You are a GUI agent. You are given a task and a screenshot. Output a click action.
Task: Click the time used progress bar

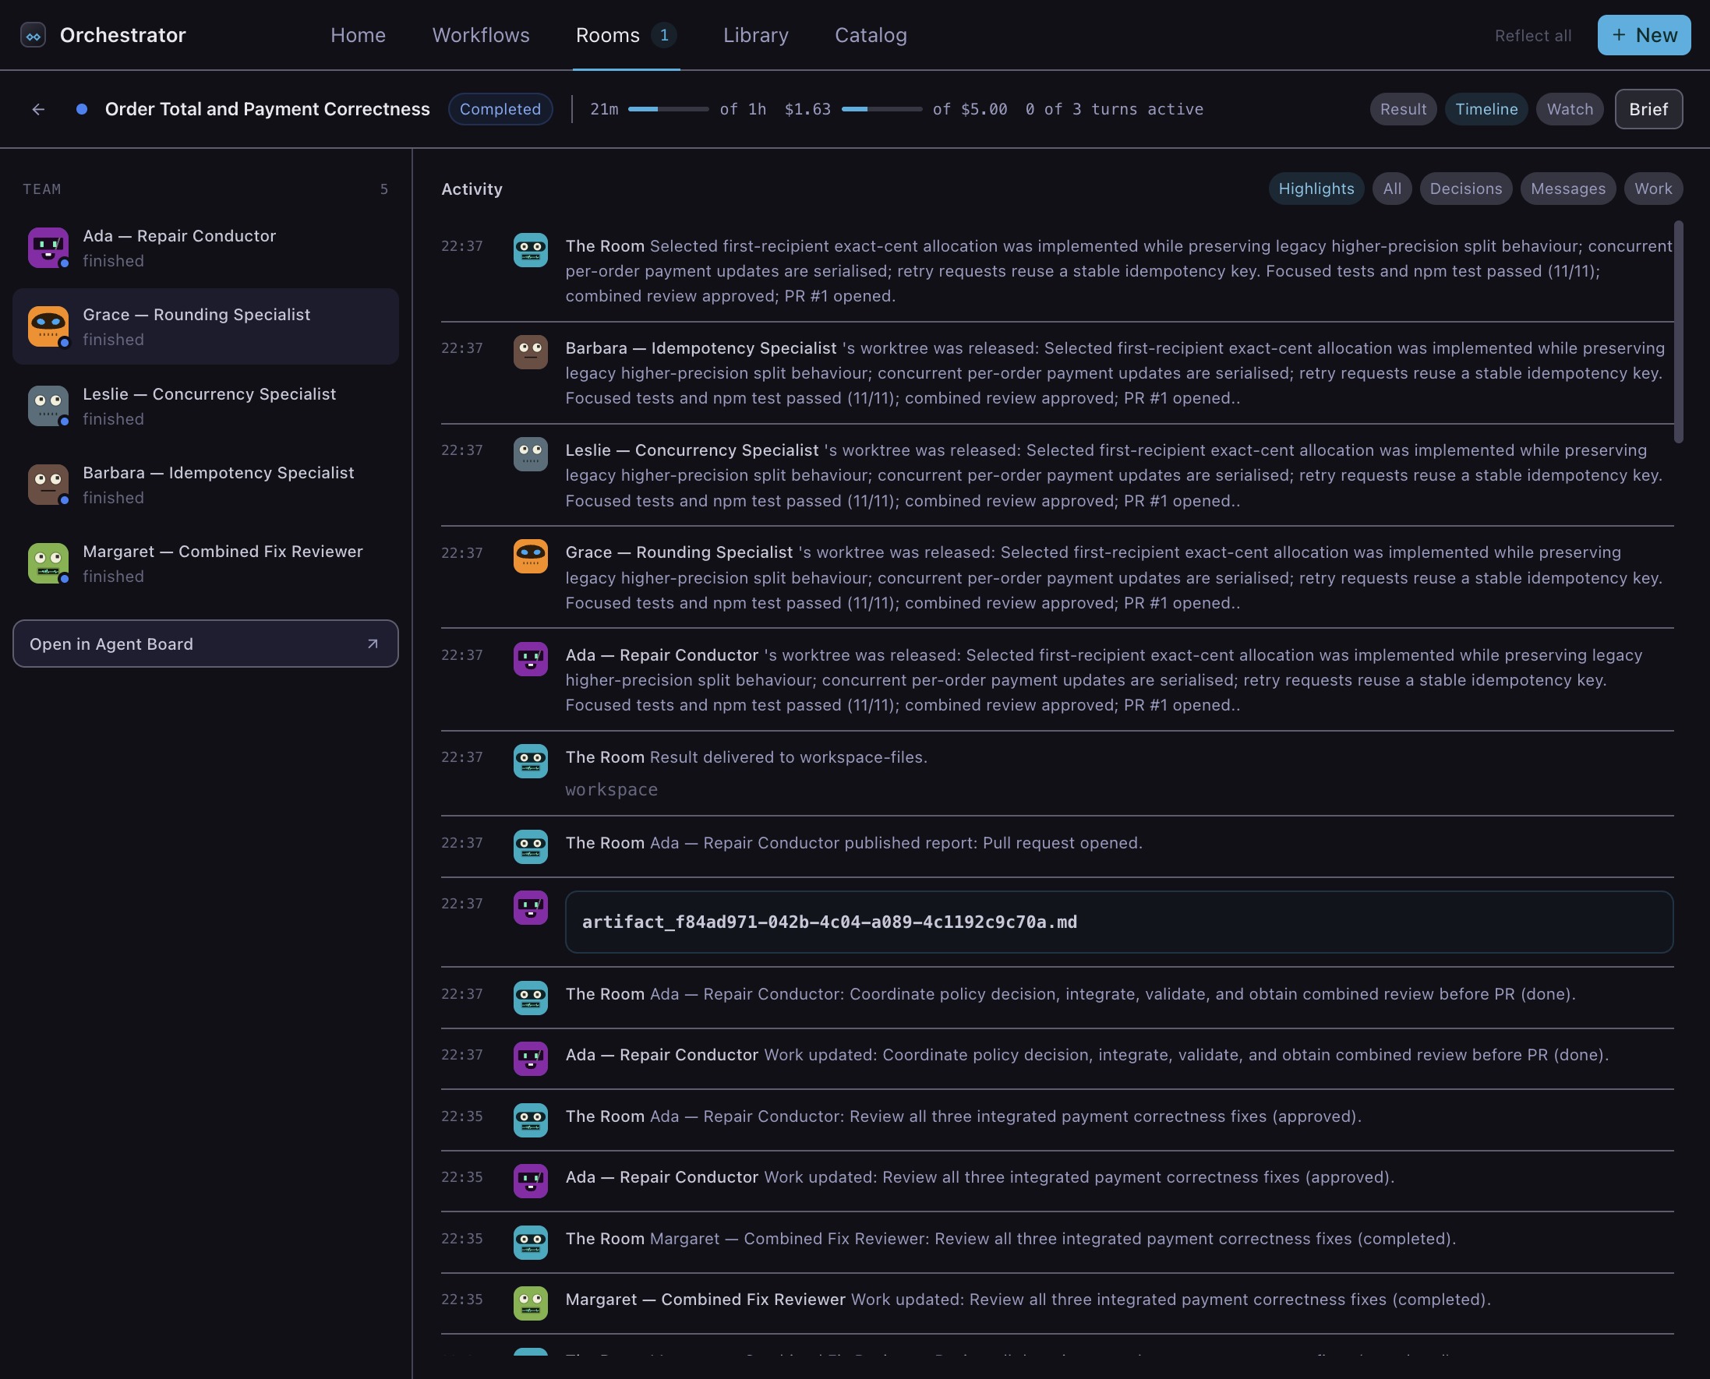(668, 109)
